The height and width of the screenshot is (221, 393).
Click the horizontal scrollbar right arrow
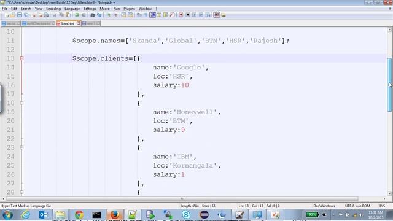[x=384, y=199]
